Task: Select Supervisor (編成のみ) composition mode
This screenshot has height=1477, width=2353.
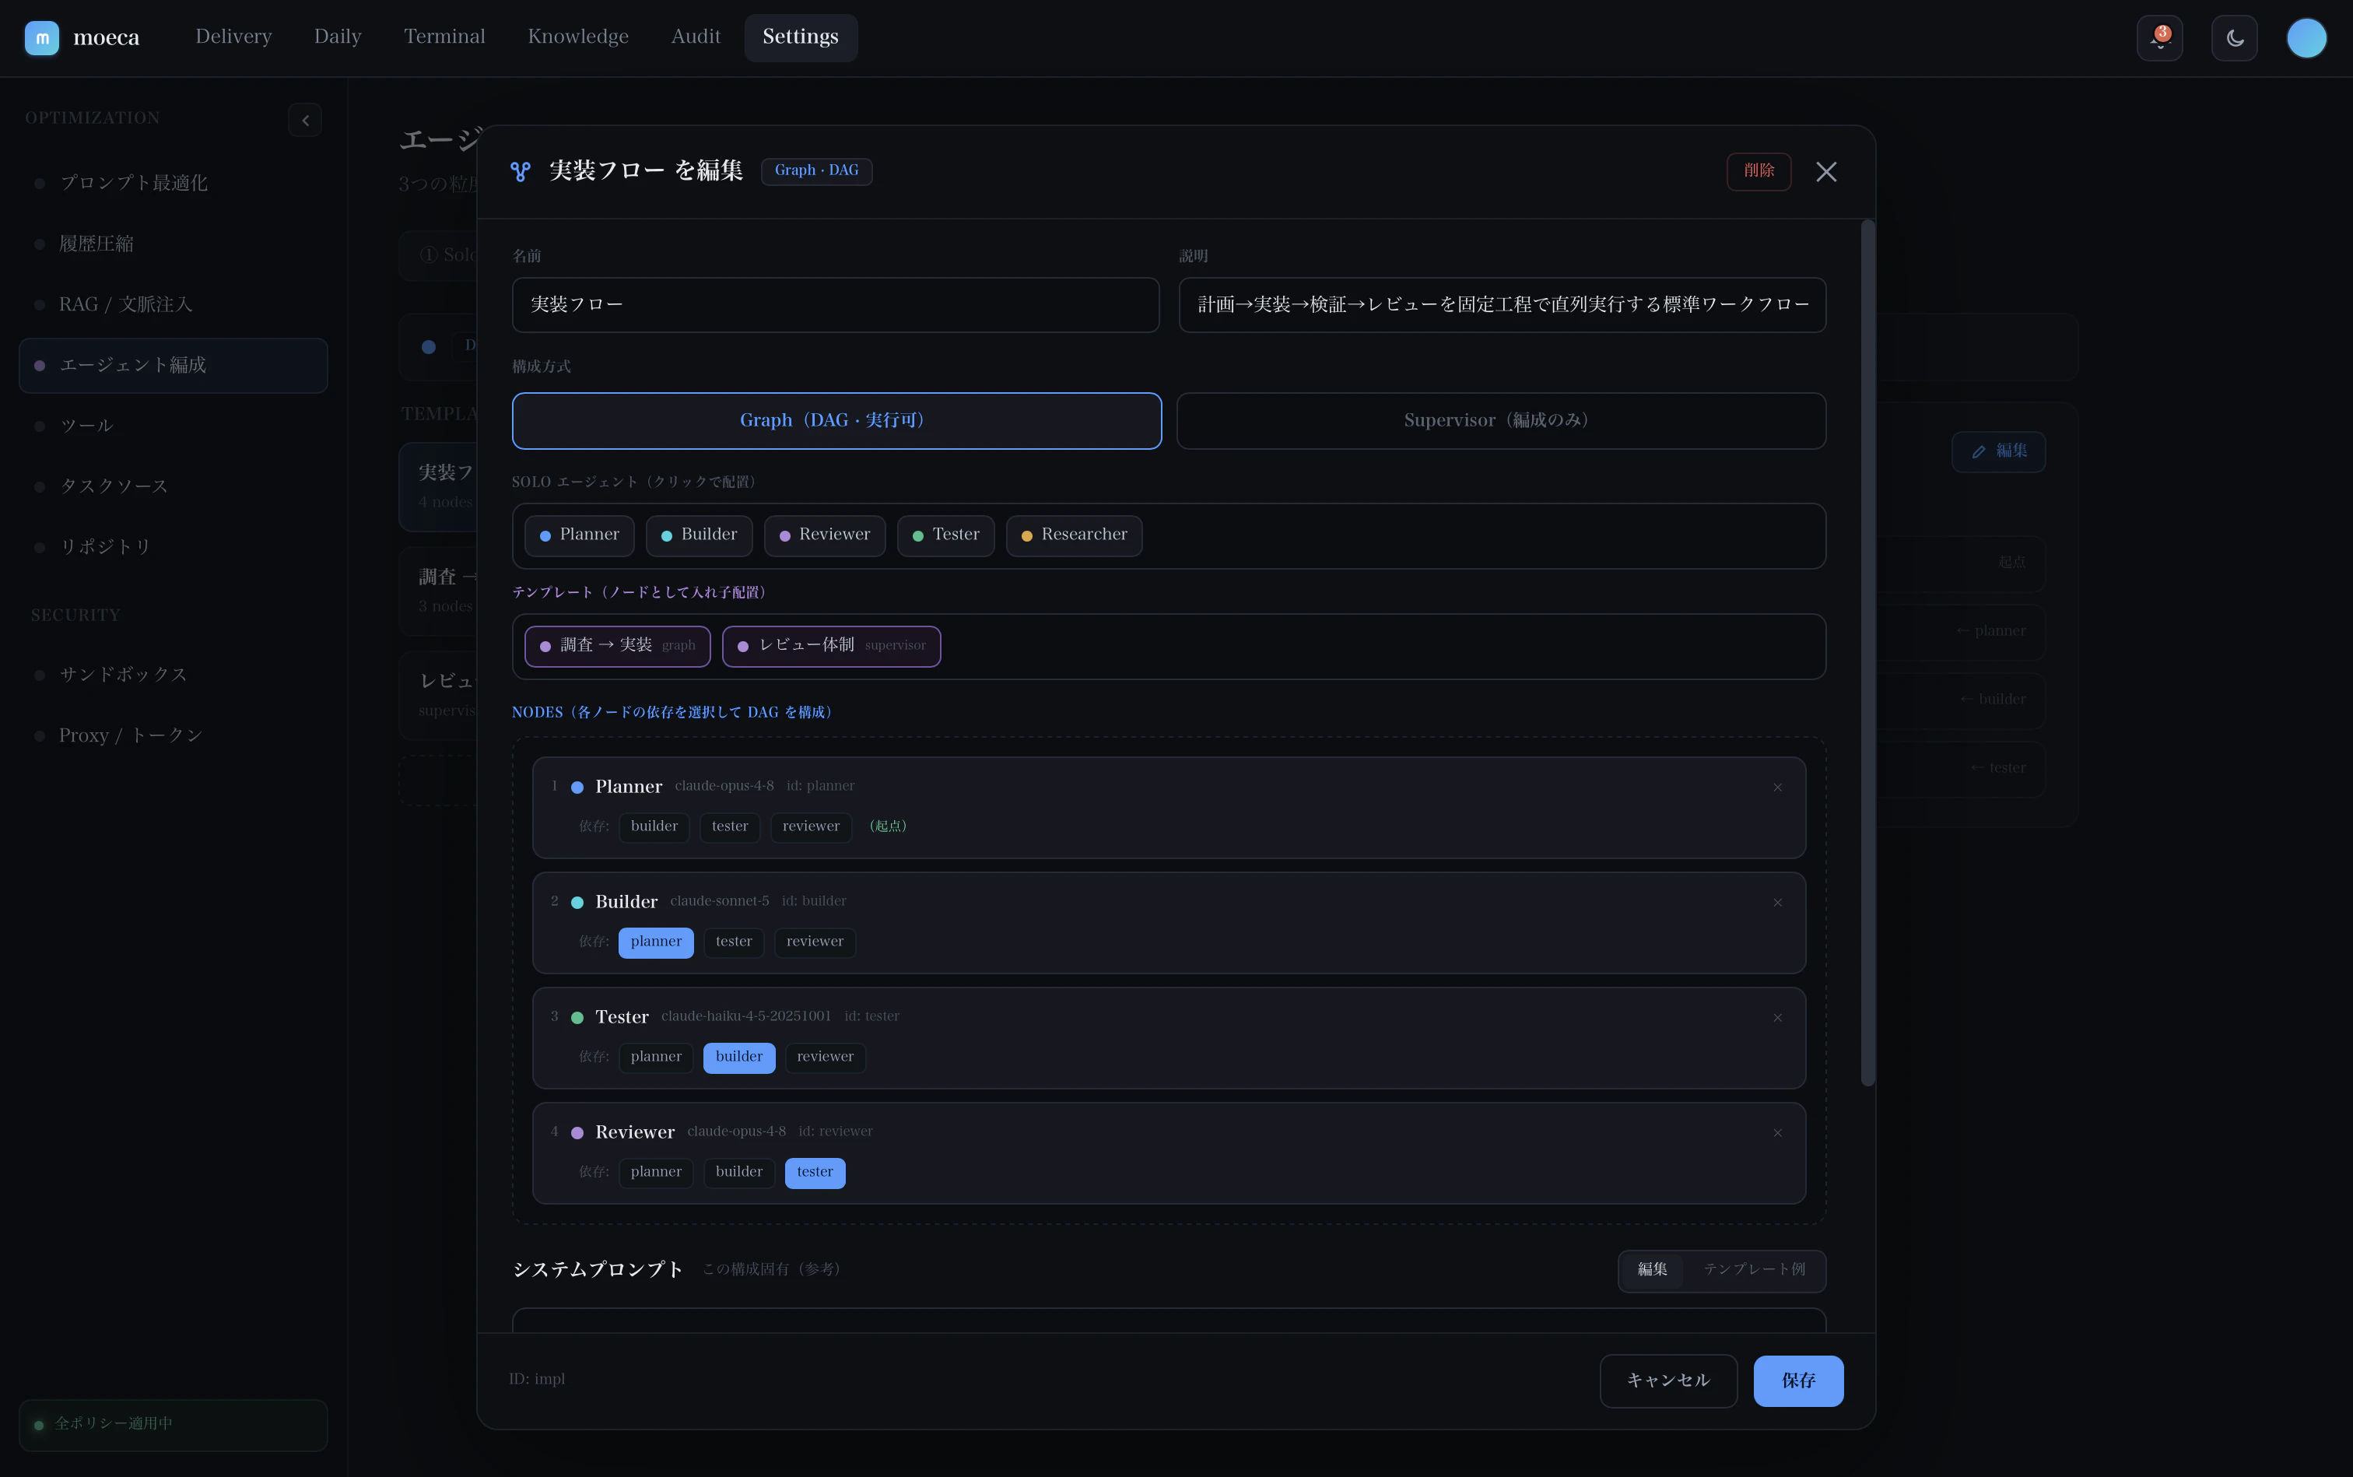Action: pyautogui.click(x=1500, y=421)
